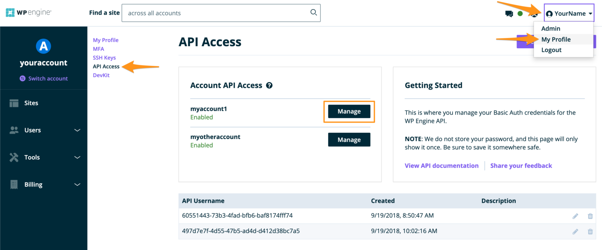Click the search magnifier icon
Viewport: 602px width, 250px height.
coord(313,13)
